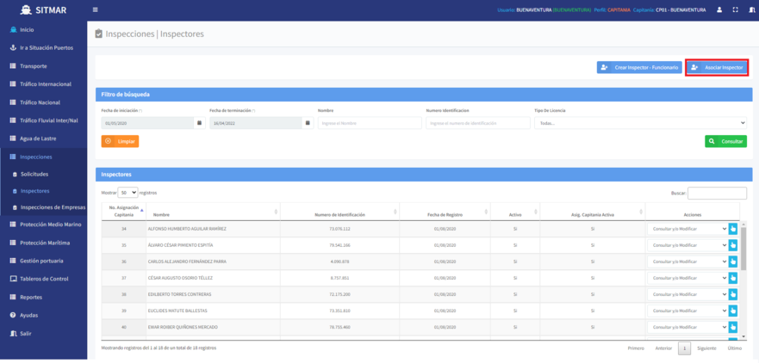Go to Tráfico Internacional menu item
This screenshot has width=759, height=363.
point(45,84)
